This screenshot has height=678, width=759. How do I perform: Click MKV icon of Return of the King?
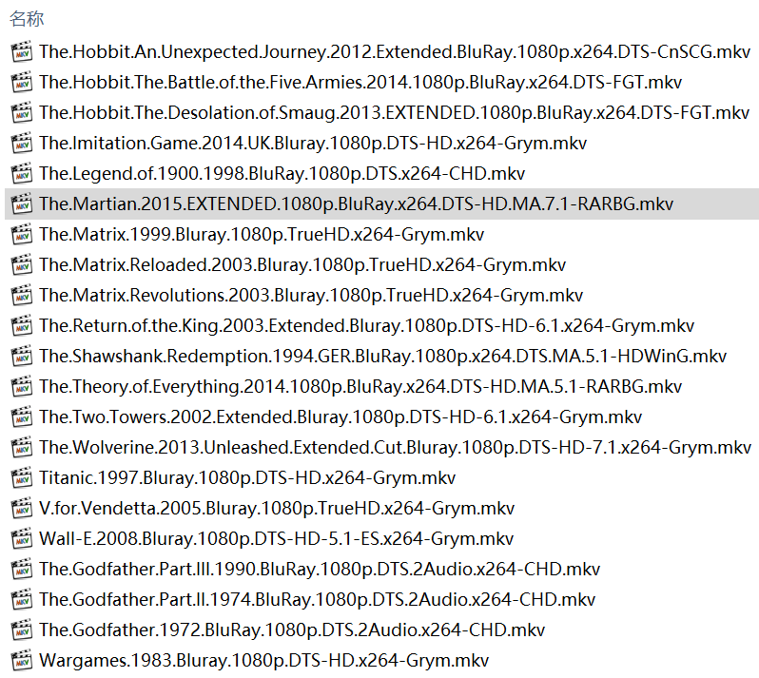22,326
